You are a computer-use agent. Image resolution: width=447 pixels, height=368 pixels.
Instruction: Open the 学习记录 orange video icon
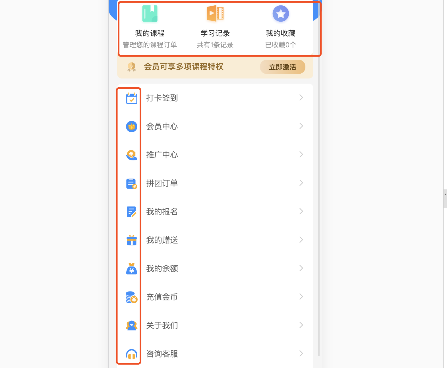(215, 13)
